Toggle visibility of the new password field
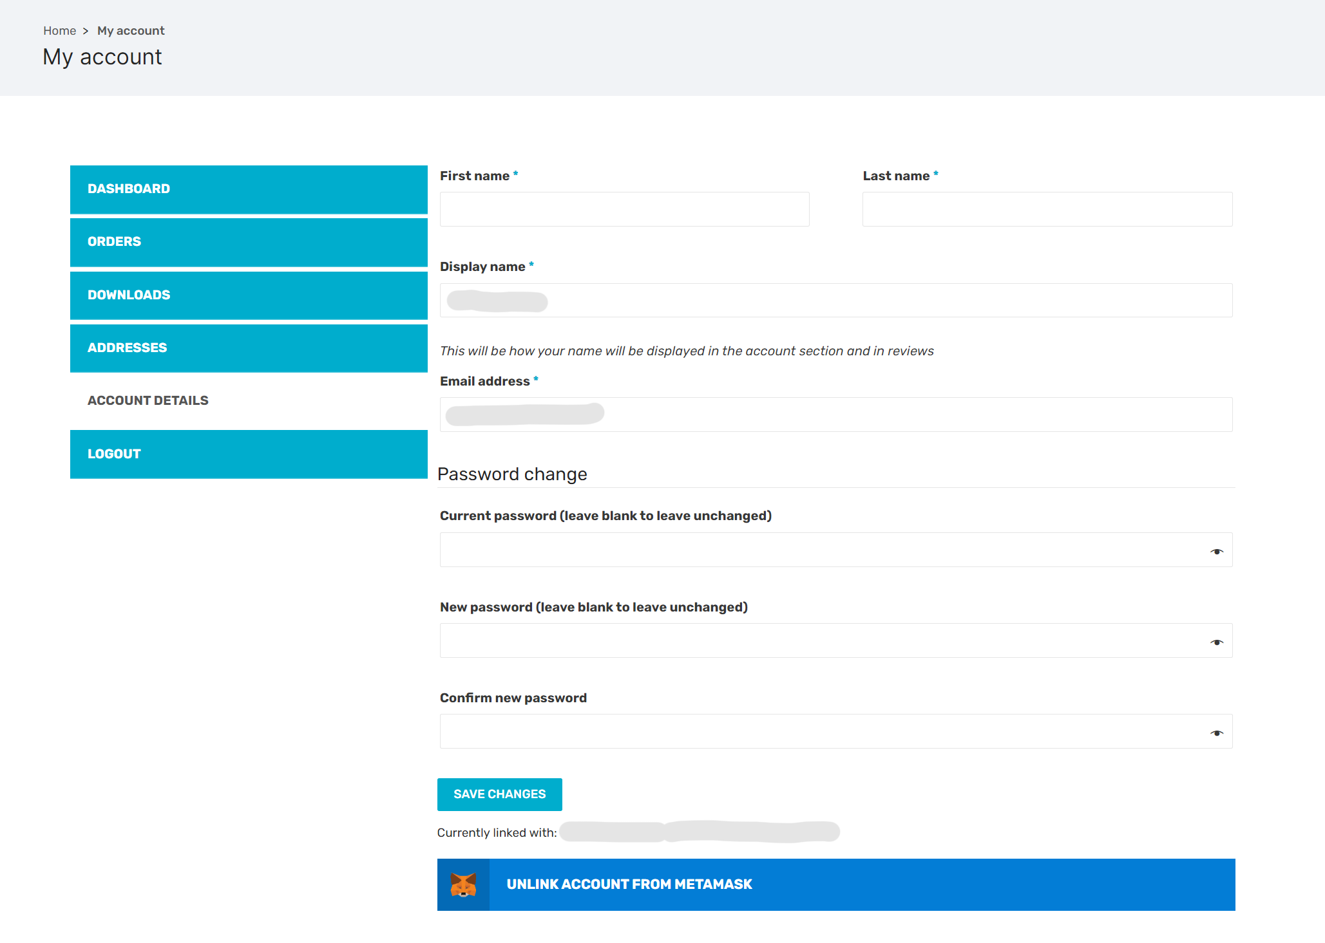The image size is (1325, 943). coord(1216,642)
